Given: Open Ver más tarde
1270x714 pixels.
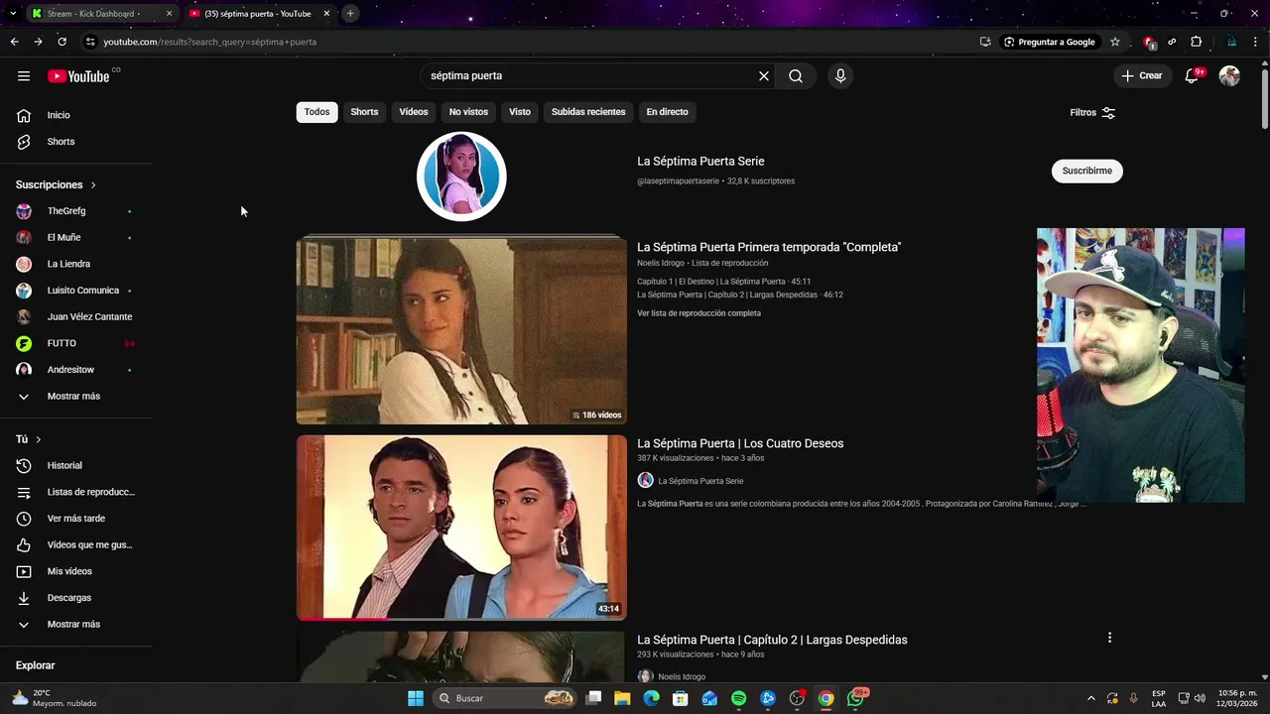Looking at the screenshot, I should coord(76,519).
